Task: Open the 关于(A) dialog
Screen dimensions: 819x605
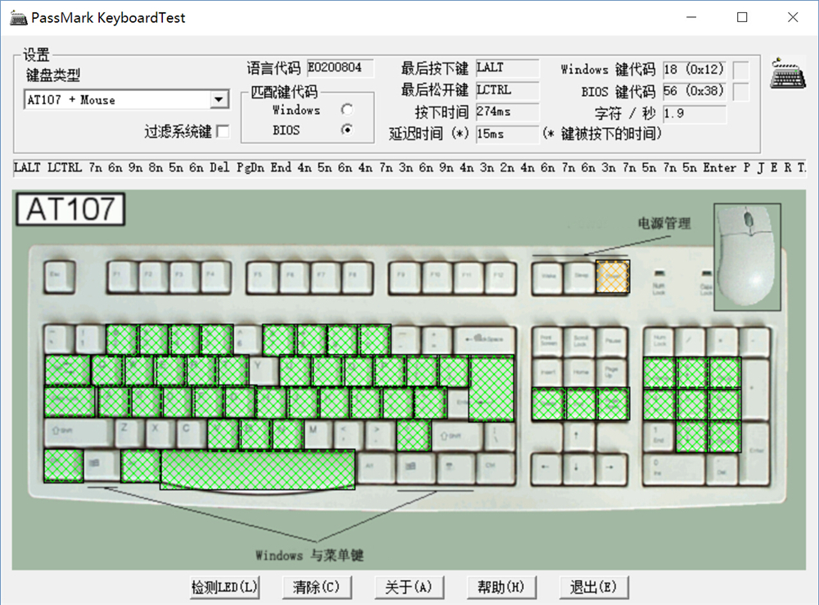Action: pos(409,586)
